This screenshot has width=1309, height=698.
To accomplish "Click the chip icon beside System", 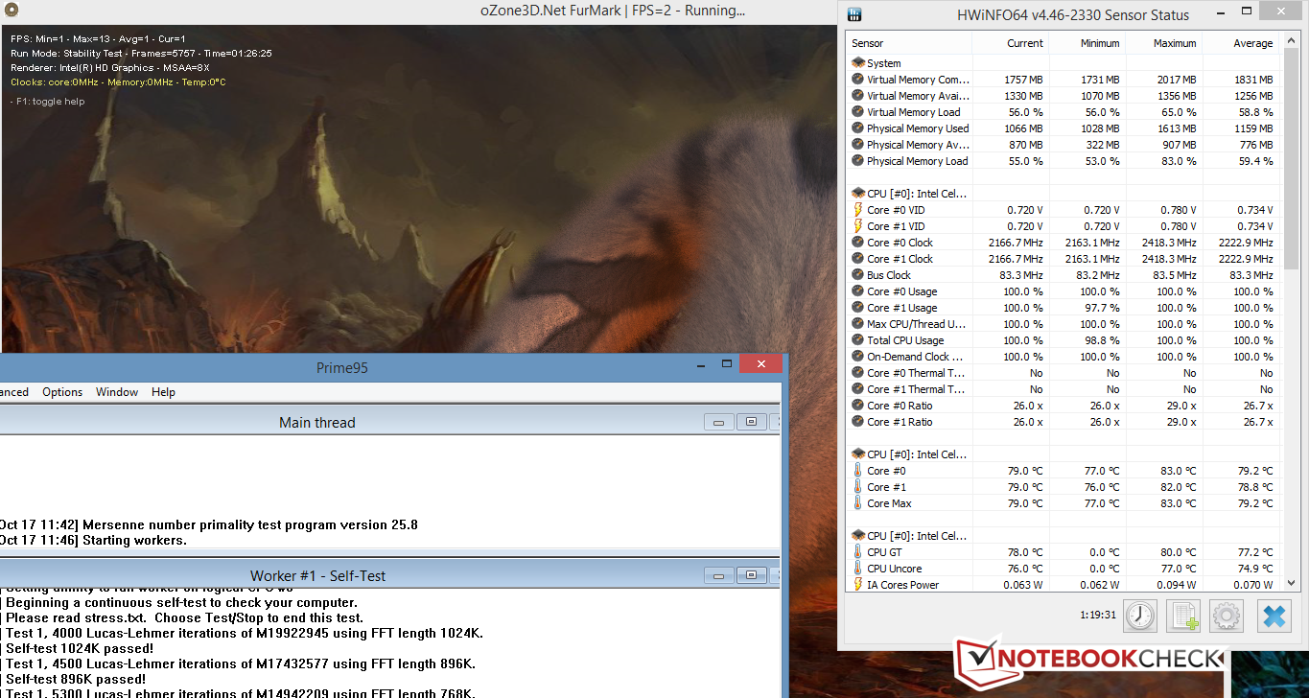I will 858,63.
